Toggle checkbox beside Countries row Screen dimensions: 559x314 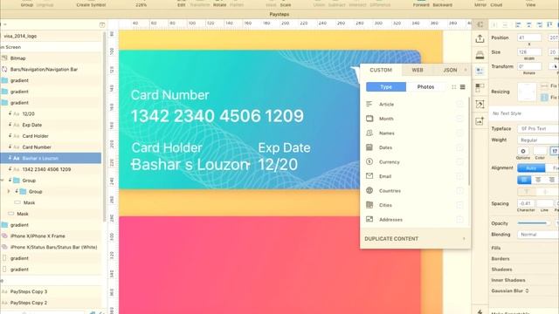point(459,191)
